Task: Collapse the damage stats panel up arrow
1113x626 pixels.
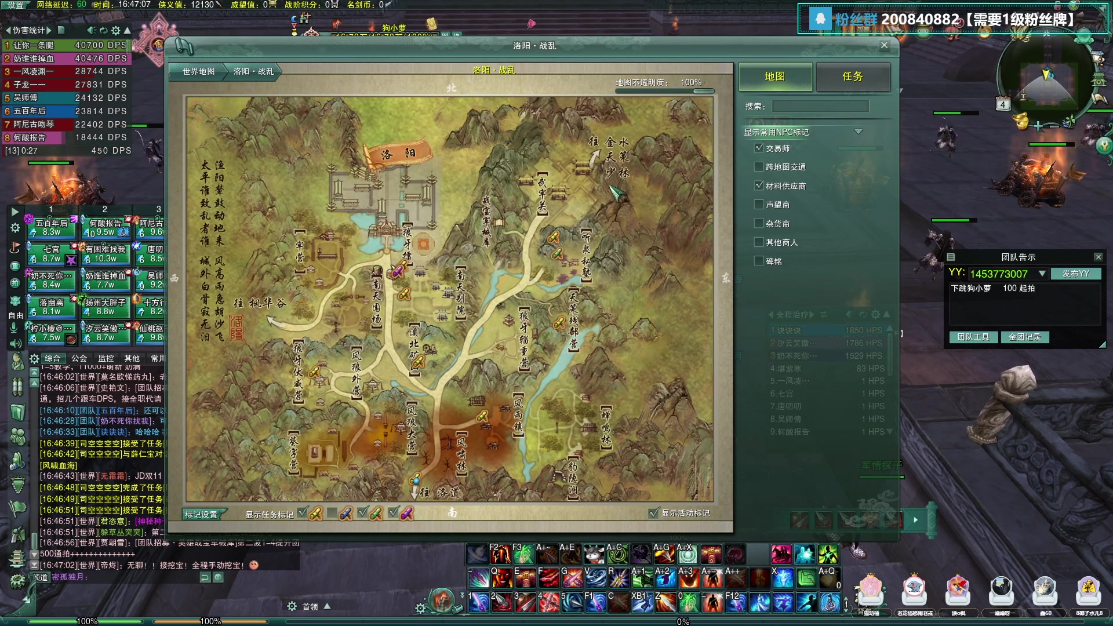Action: [128, 30]
